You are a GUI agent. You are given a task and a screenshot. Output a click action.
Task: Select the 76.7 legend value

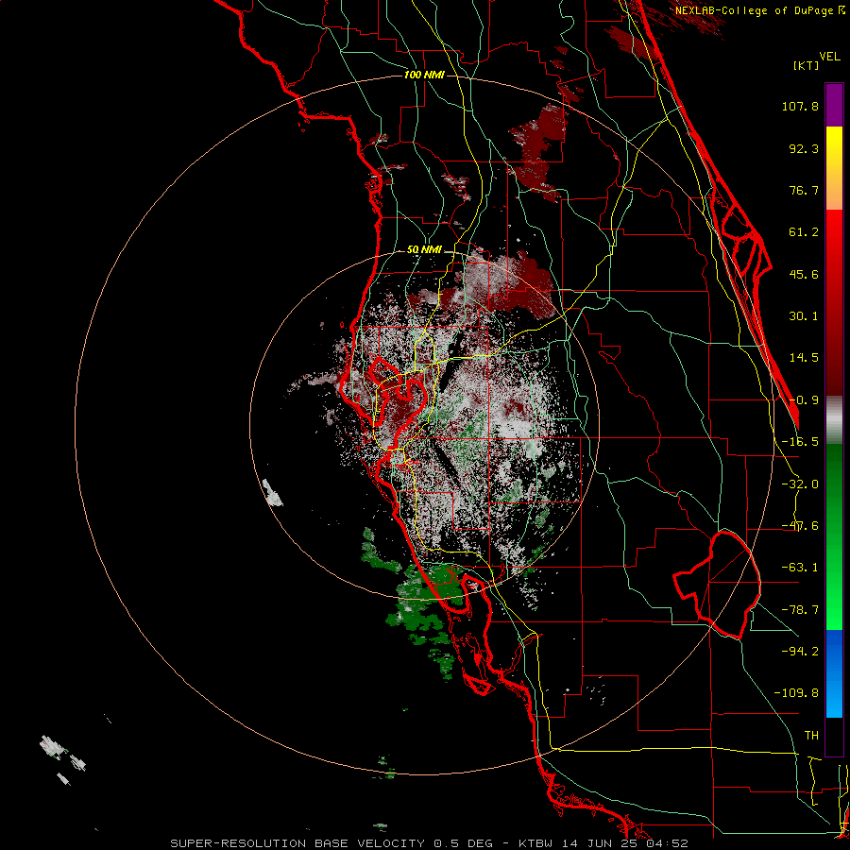click(x=804, y=190)
